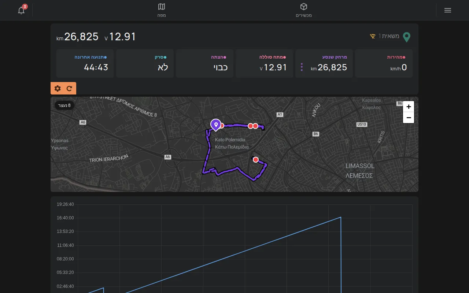
Task: Click the תנועה אחרונה card showing 44:43
Action: 85,63
